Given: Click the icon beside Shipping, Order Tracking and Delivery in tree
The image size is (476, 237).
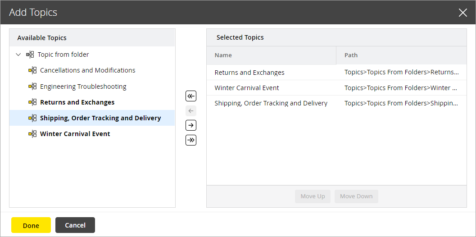Looking at the screenshot, I should pyautogui.click(x=32, y=118).
